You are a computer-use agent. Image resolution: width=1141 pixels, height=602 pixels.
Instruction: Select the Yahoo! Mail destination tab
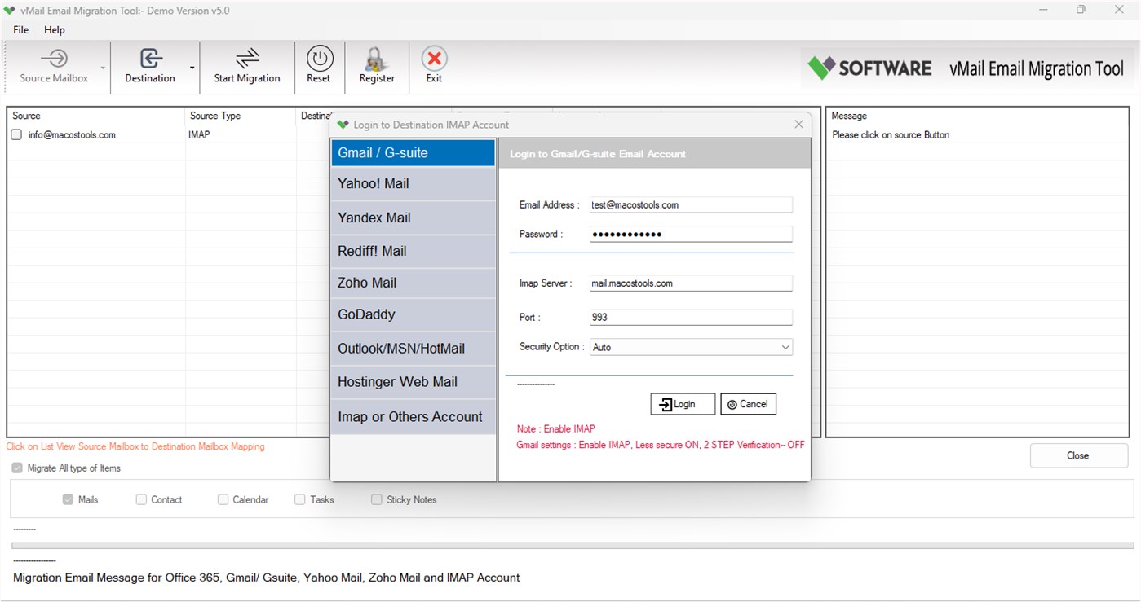tap(413, 183)
